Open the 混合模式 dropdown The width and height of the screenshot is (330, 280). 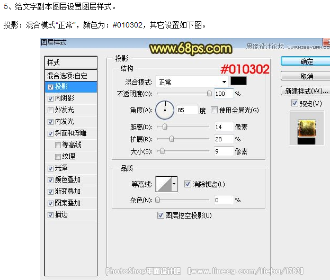[x=191, y=82]
